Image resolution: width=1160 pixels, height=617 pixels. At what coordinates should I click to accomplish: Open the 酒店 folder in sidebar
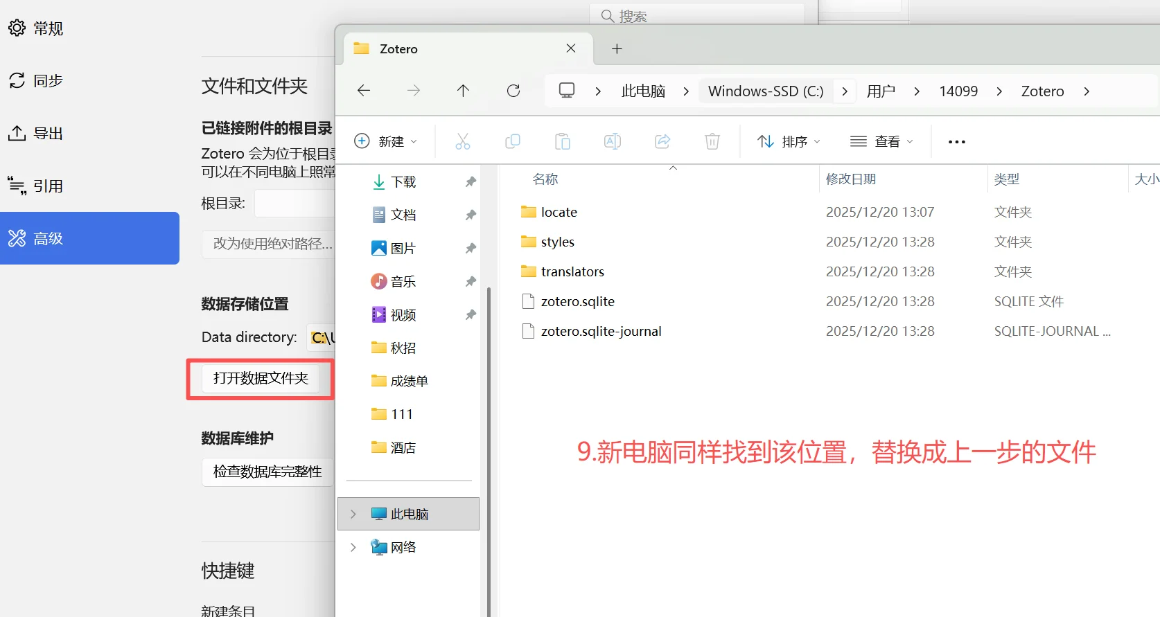pyautogui.click(x=403, y=447)
